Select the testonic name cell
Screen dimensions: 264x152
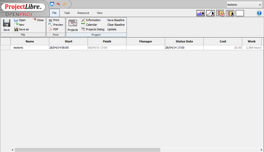click(30, 48)
